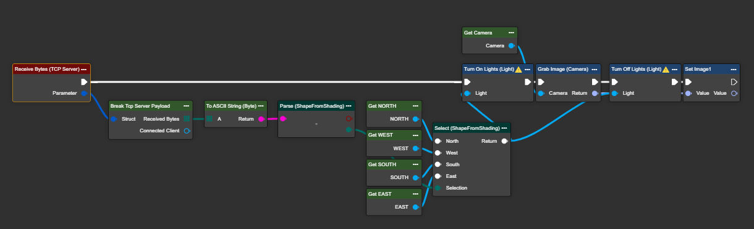Click the West input pin on Select node

[x=438, y=153]
